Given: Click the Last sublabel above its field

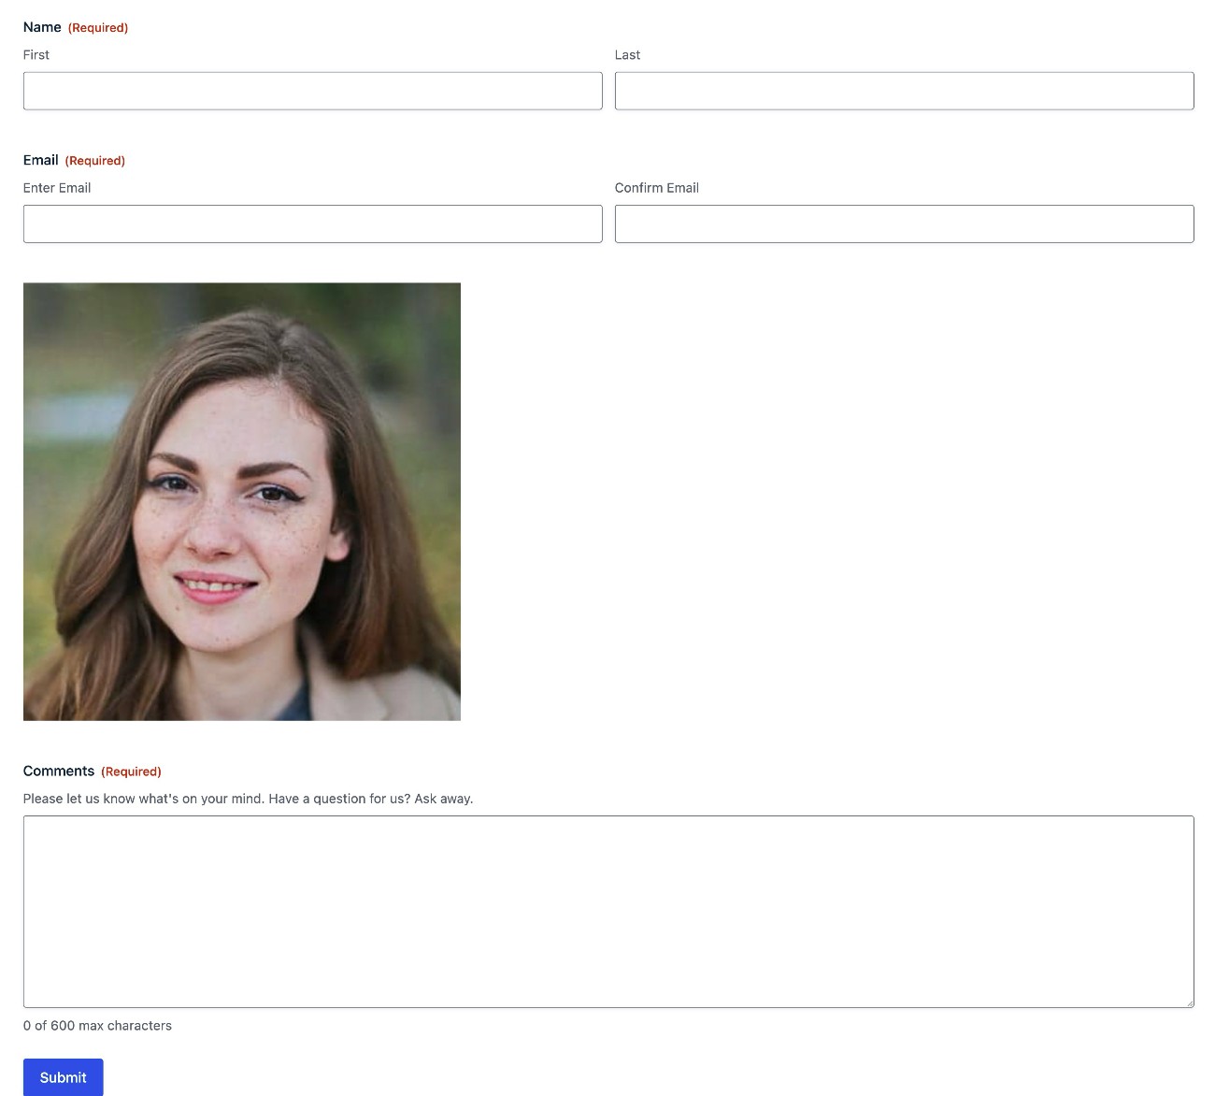Looking at the screenshot, I should point(627,54).
